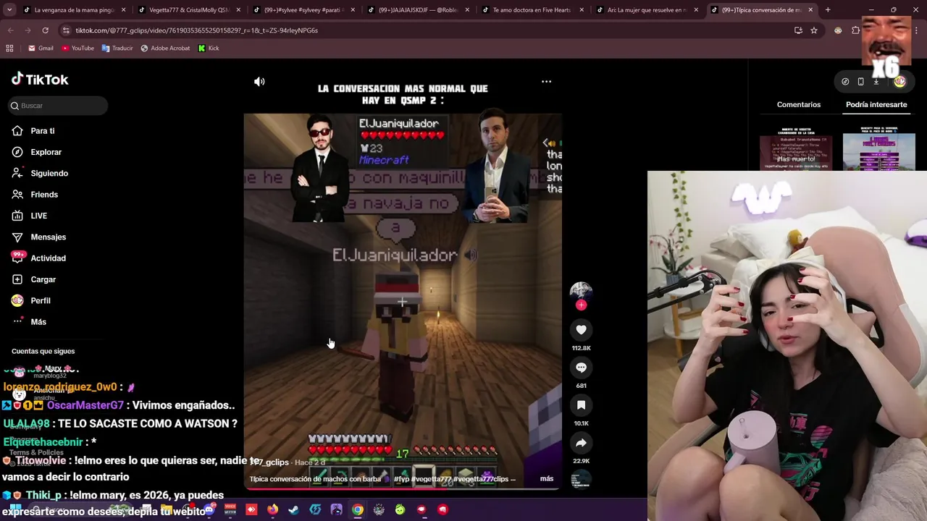Go to TikTok home via logo

point(40,80)
